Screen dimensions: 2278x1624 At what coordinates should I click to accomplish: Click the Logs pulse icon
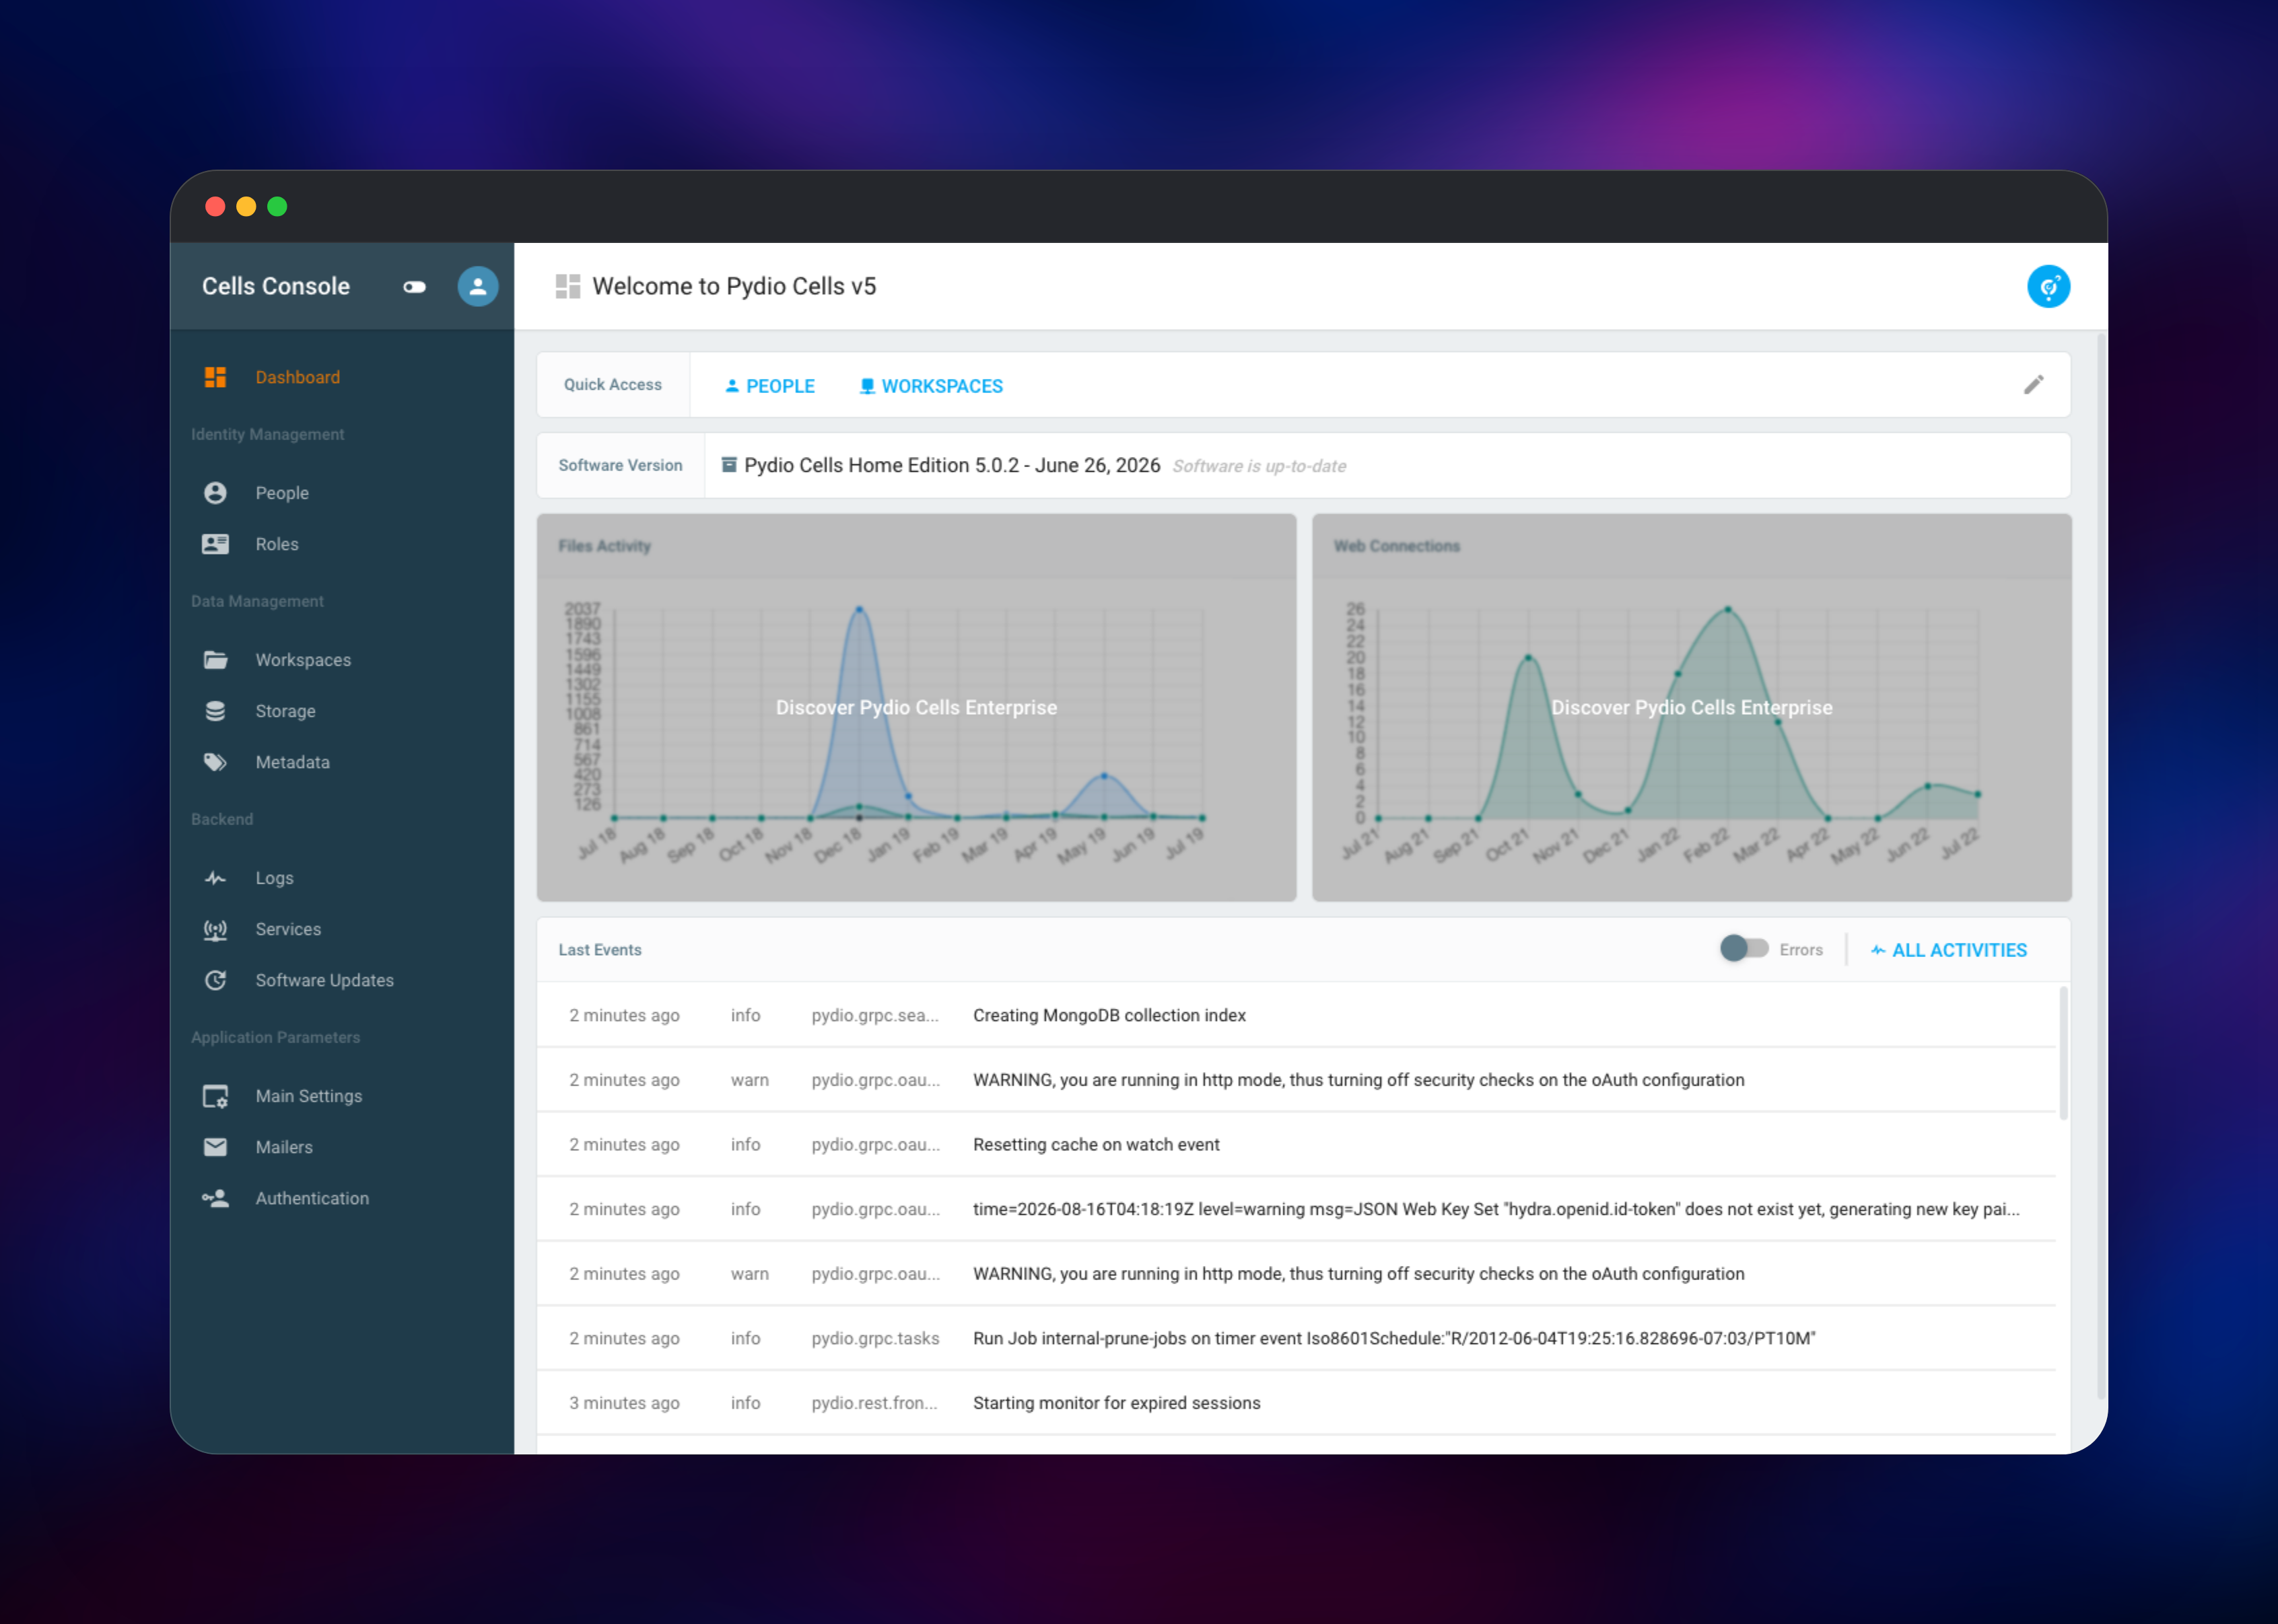point(215,878)
